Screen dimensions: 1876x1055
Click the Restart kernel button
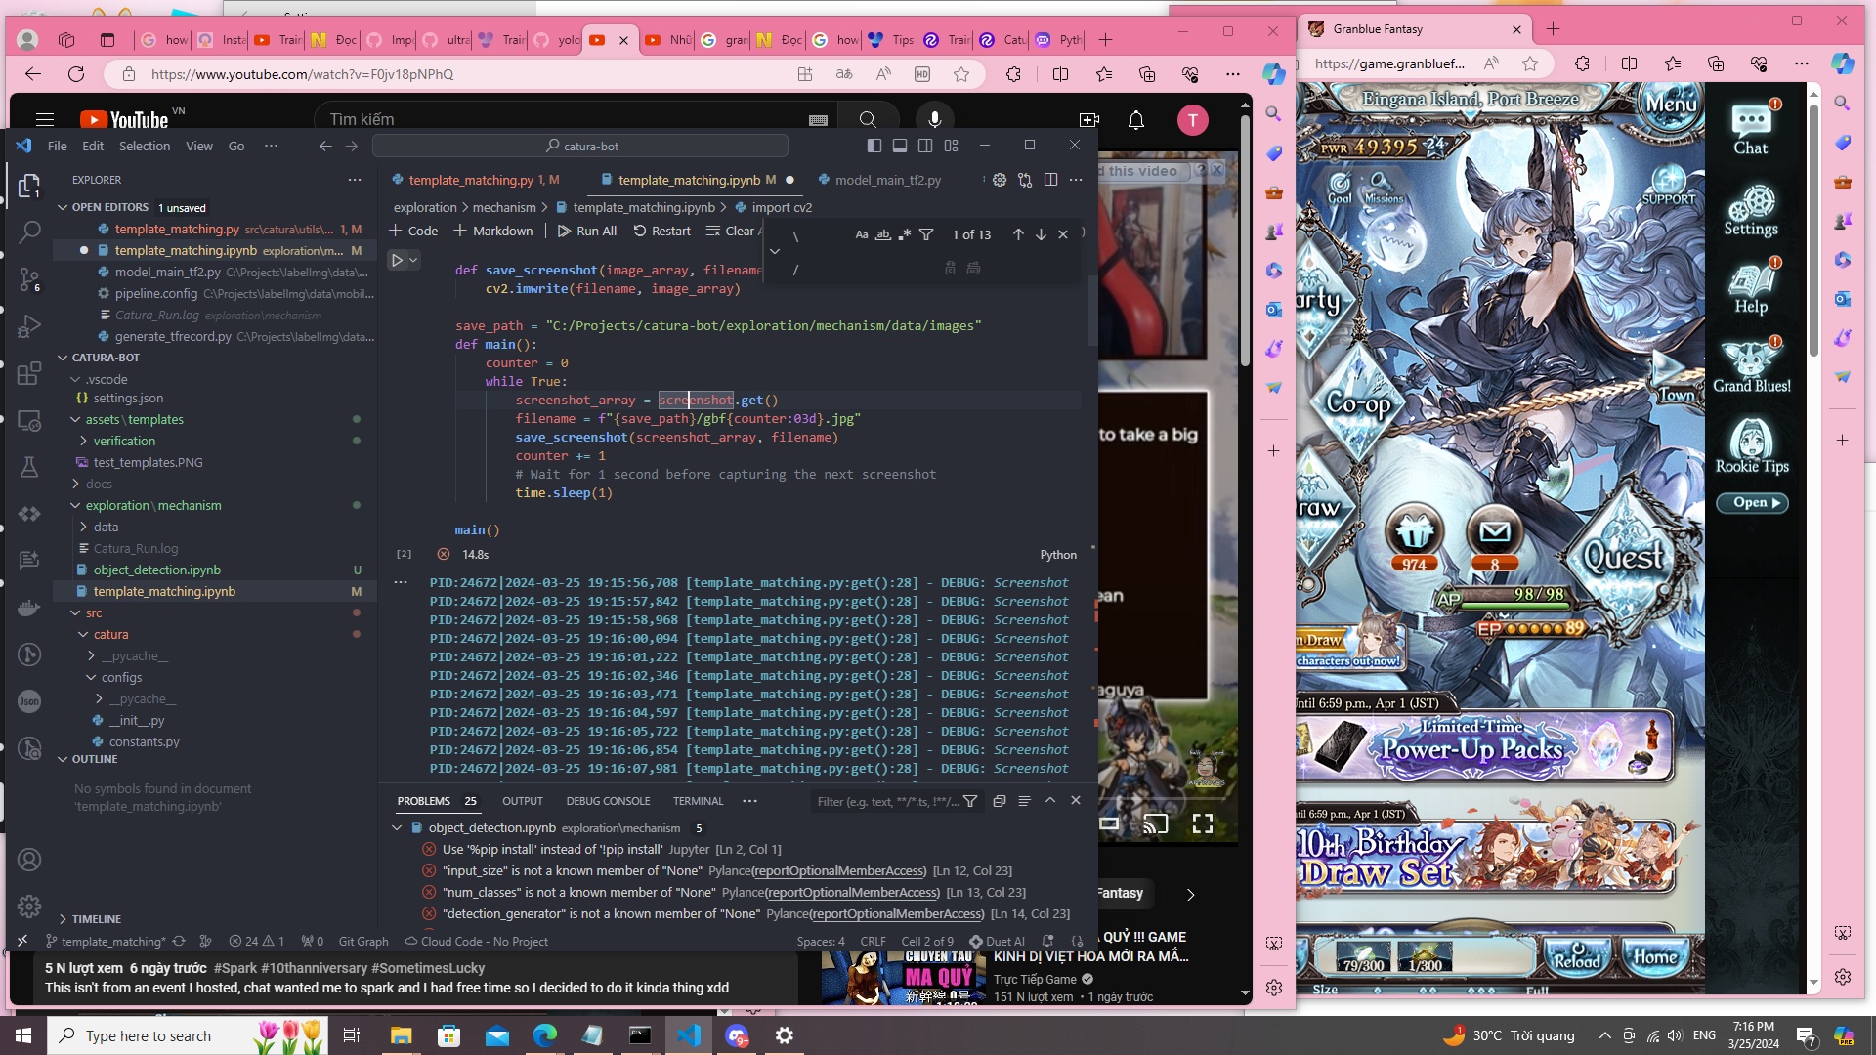pyautogui.click(x=661, y=232)
